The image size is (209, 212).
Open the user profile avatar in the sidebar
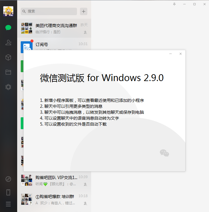pyautogui.click(x=8, y=11)
